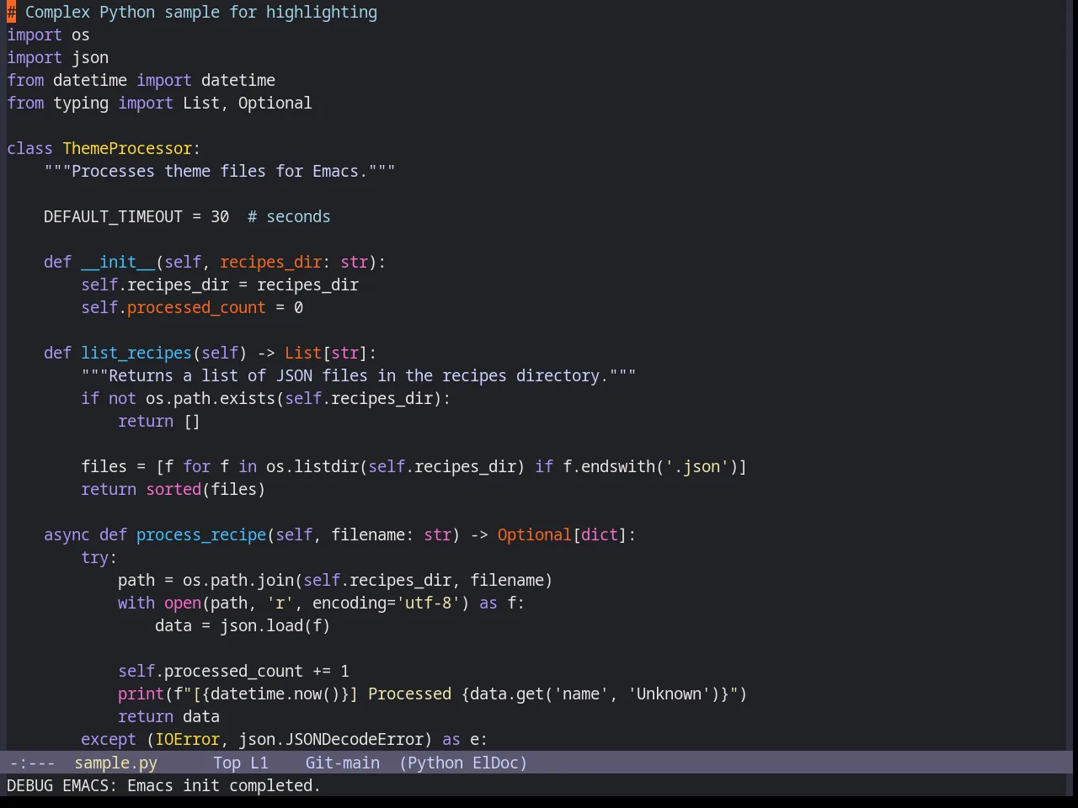Click 'json.JSONDecodeError' in the except clause
The width and height of the screenshot is (1078, 808).
tap(331, 739)
